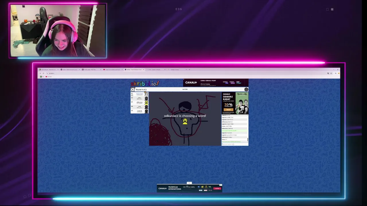Screen dimensions: 367x206
Task: Open a new browser tab with plus button
Action: [189, 70]
